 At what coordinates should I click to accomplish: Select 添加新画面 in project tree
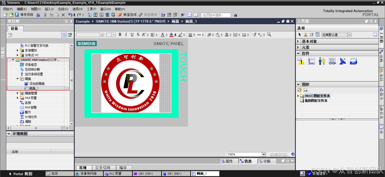[35, 84]
